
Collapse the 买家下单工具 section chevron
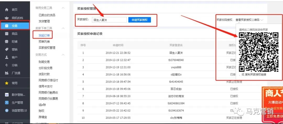pos(63,28)
